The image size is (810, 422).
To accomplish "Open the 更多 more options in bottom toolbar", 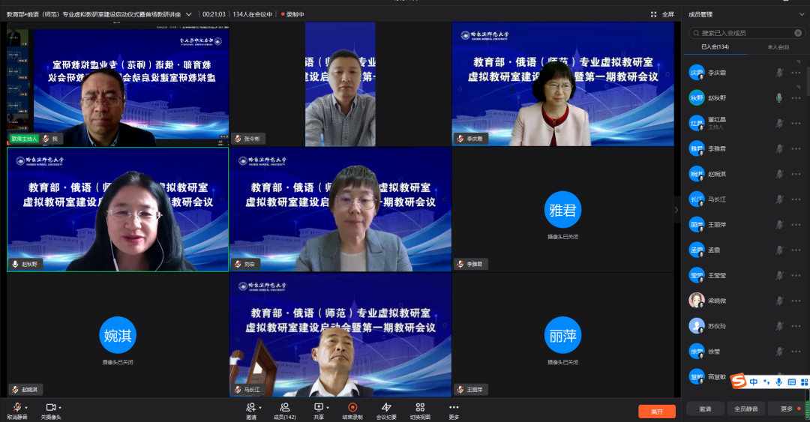I will (x=454, y=407).
